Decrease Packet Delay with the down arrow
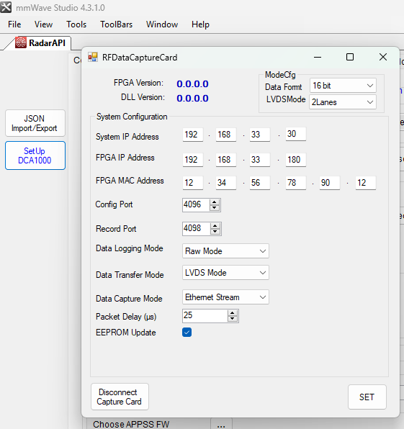Screen dimensions: 404x429 233,318
